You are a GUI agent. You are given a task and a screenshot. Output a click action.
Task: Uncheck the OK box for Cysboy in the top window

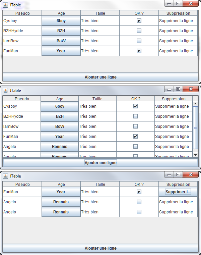[139, 21]
